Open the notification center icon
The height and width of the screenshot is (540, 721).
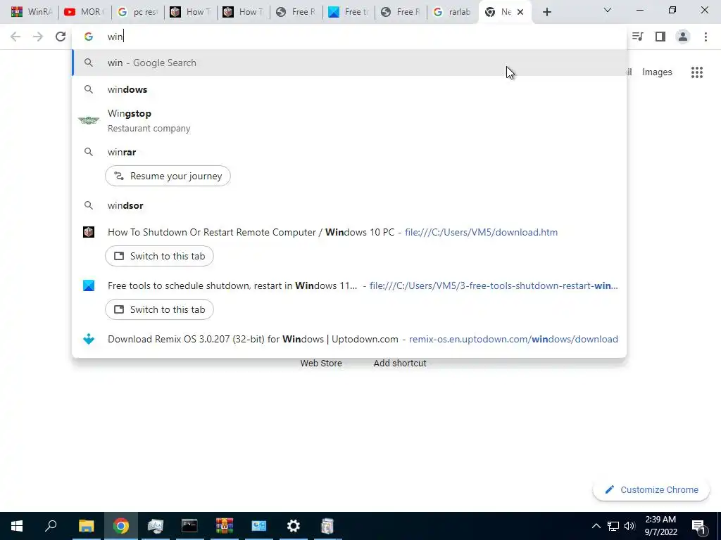coord(698,527)
